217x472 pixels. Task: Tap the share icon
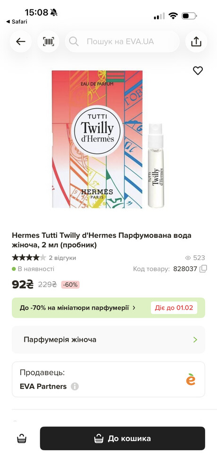(196, 42)
